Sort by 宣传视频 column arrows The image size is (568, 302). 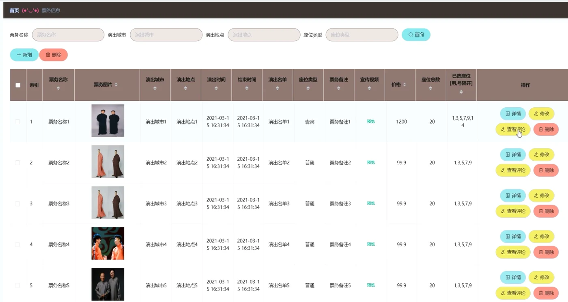tap(369, 88)
